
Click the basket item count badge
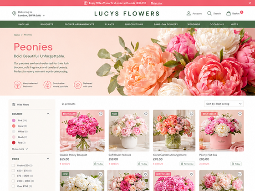pos(242,12)
